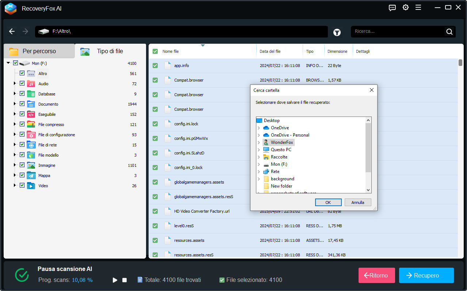
Task: Switch to the Per percorso tab
Action: 39,51
